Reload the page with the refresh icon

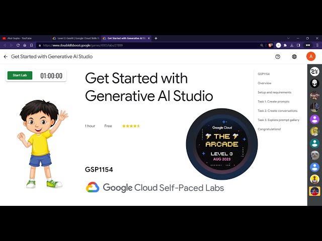(18, 45)
